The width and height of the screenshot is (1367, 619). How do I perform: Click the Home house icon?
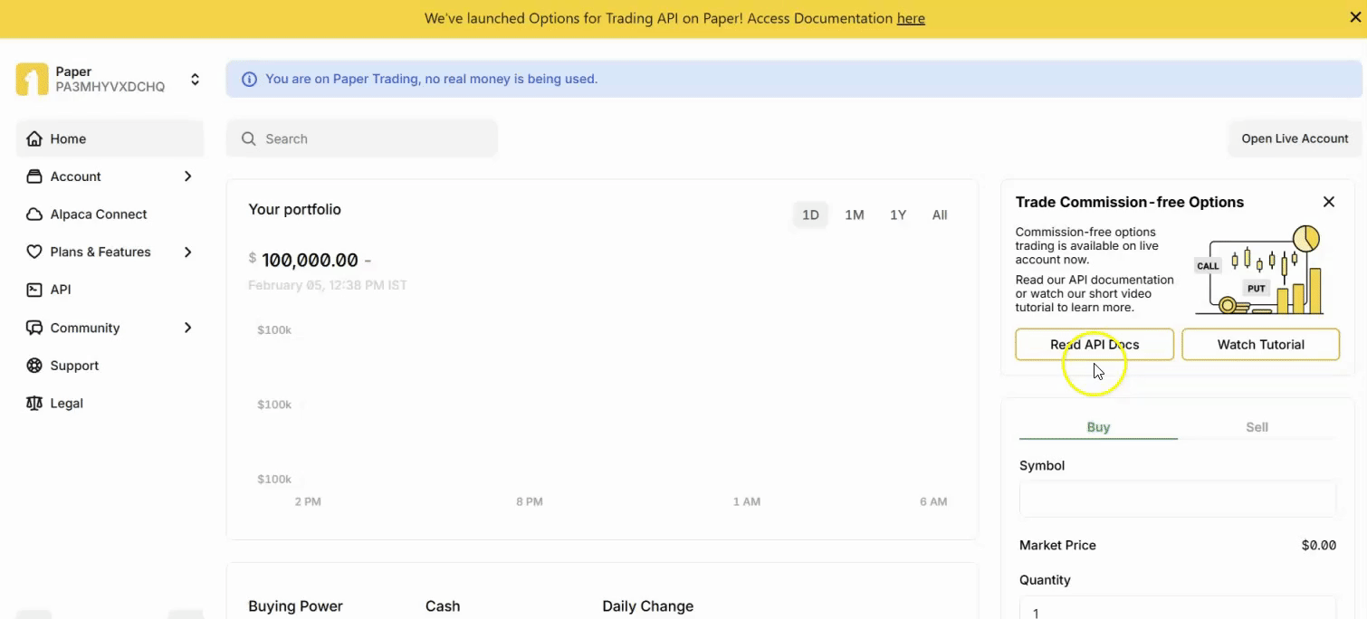[34, 138]
